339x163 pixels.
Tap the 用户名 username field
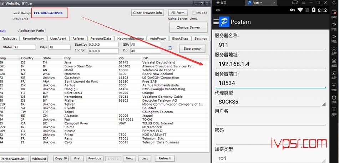tap(270, 120)
